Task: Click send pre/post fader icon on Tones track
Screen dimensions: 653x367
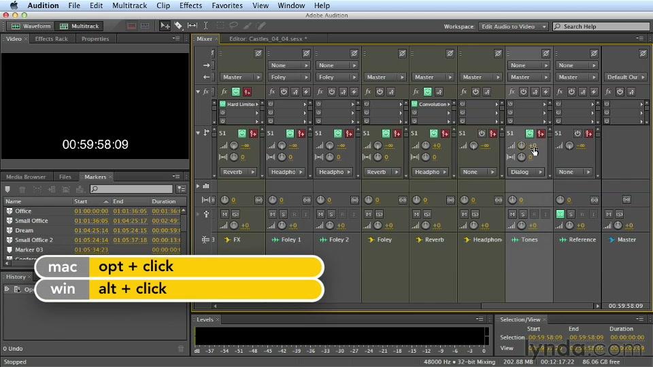Action: (x=541, y=134)
